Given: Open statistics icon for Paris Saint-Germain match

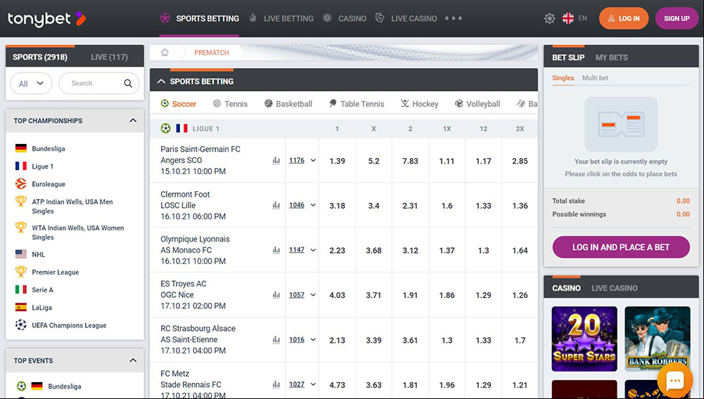Looking at the screenshot, I should [276, 160].
